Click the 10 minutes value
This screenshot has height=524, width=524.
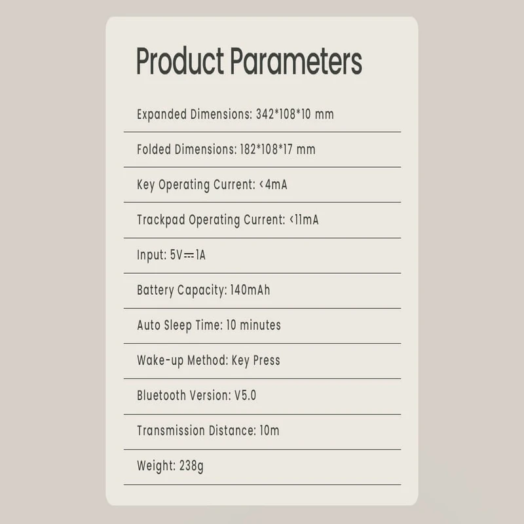(253, 325)
